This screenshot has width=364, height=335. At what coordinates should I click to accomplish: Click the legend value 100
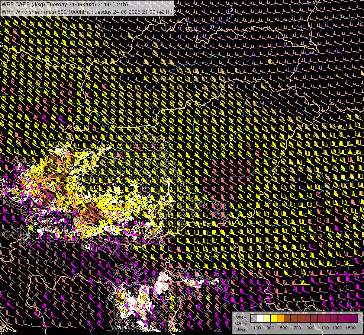pos(257,328)
